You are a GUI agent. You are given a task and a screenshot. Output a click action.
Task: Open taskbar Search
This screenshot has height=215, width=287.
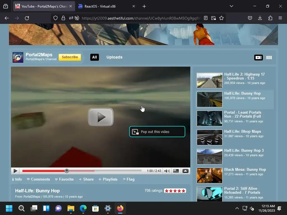[21, 208]
